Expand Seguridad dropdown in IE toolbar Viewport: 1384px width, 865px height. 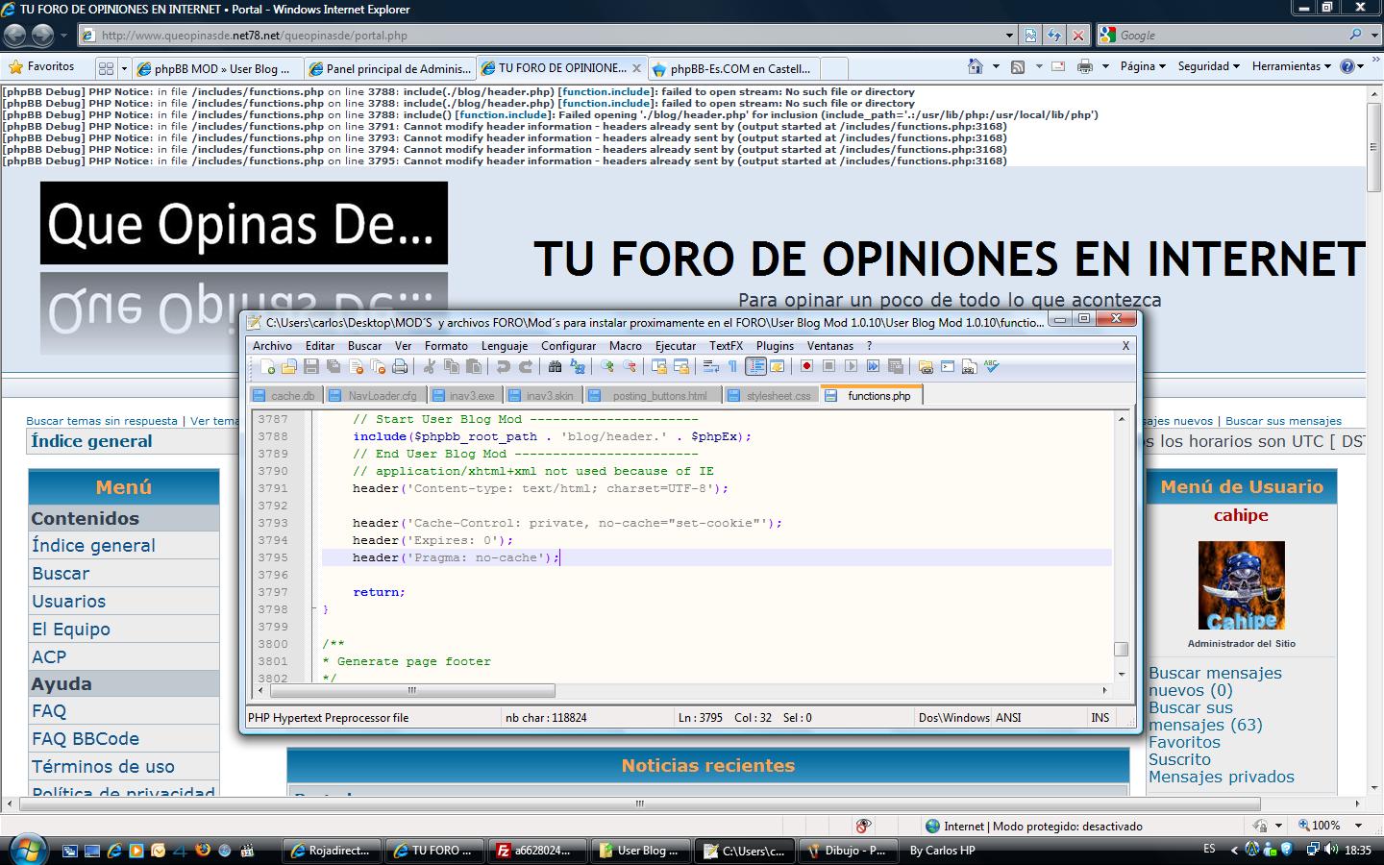(1209, 66)
